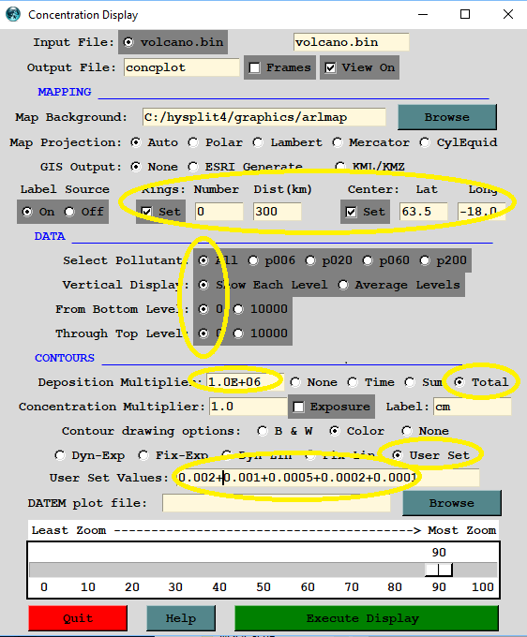Image resolution: width=527 pixels, height=637 pixels.
Task: Browse for a map background file
Action: tap(447, 117)
